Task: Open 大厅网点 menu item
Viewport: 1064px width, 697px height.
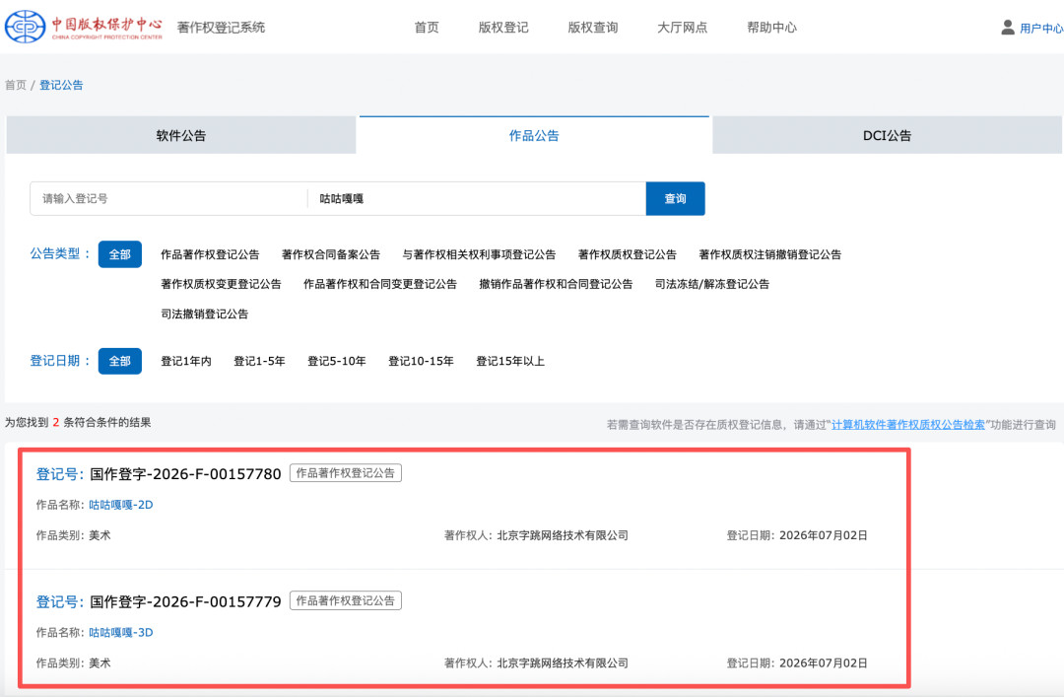Action: (x=683, y=28)
